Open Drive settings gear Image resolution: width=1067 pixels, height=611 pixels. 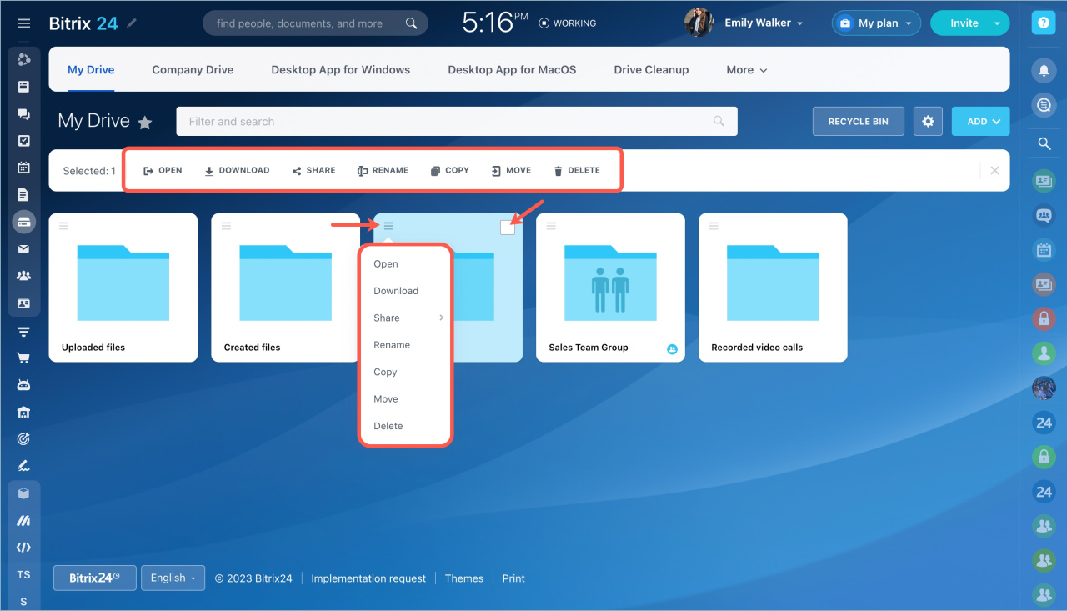(x=928, y=121)
